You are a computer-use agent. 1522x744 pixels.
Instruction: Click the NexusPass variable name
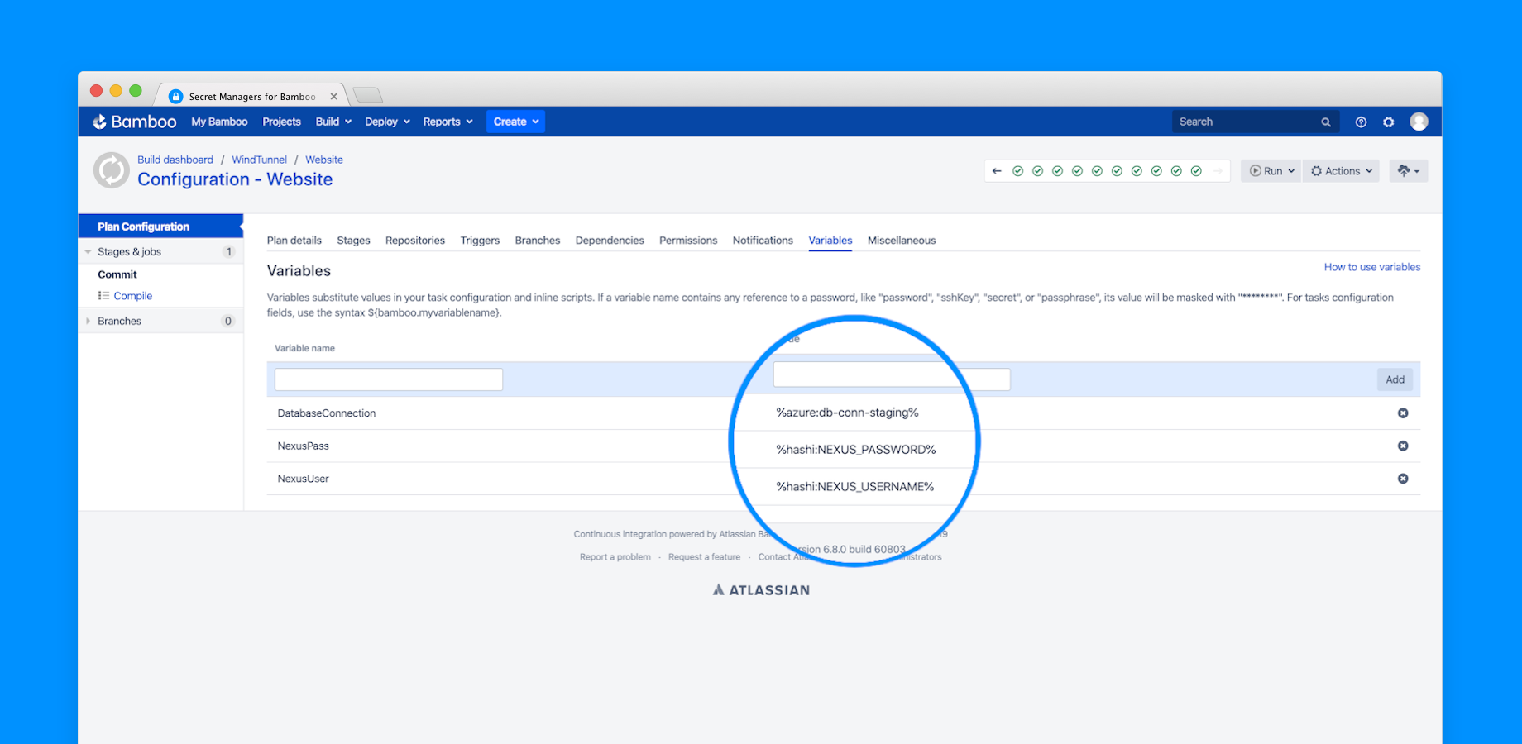tap(304, 446)
